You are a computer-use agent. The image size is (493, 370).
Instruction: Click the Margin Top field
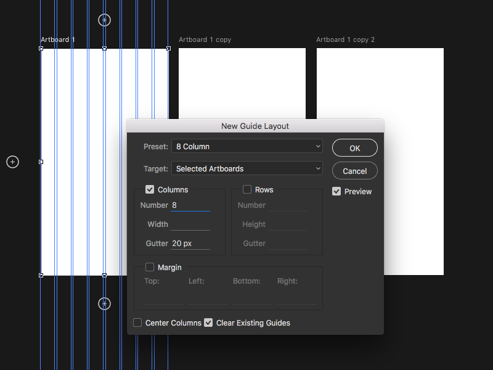click(164, 298)
